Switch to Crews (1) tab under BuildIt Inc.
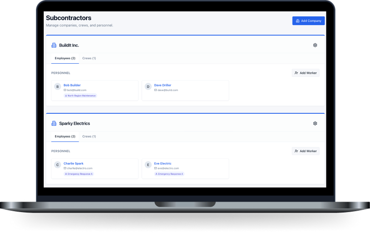370x233 pixels. (89, 58)
